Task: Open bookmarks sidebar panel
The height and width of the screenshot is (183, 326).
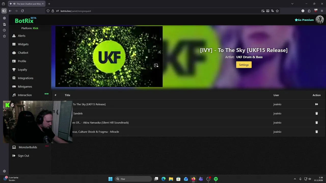Action: coord(4,36)
